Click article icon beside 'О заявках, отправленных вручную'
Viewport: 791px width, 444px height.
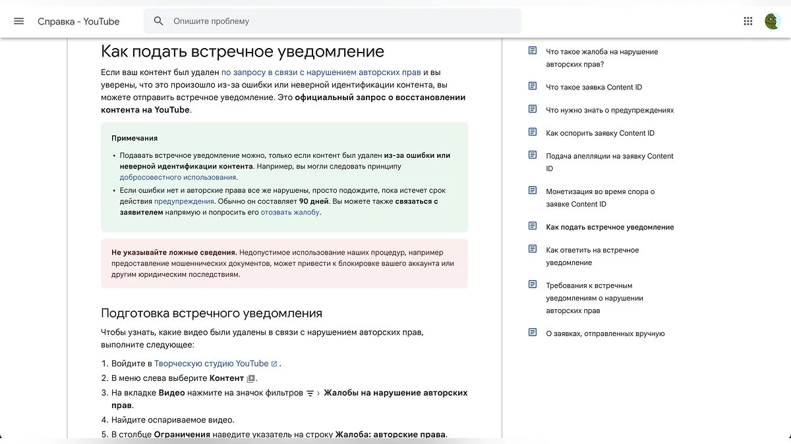(533, 333)
